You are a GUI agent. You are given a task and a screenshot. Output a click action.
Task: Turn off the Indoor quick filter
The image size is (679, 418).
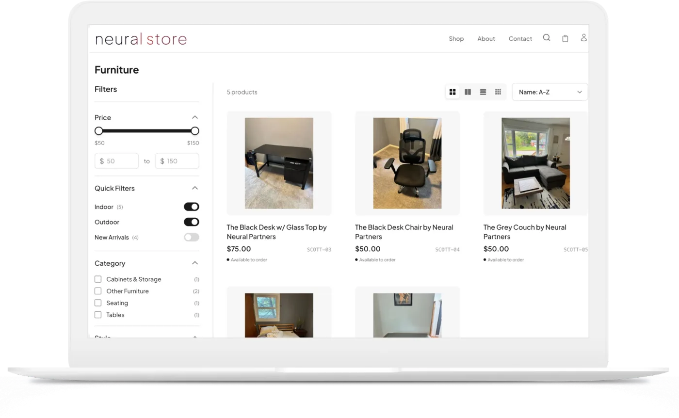[x=192, y=207]
